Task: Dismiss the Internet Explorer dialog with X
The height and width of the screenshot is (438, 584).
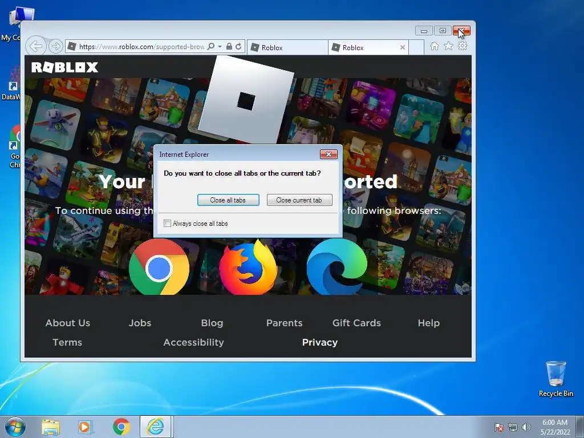Action: tap(328, 154)
